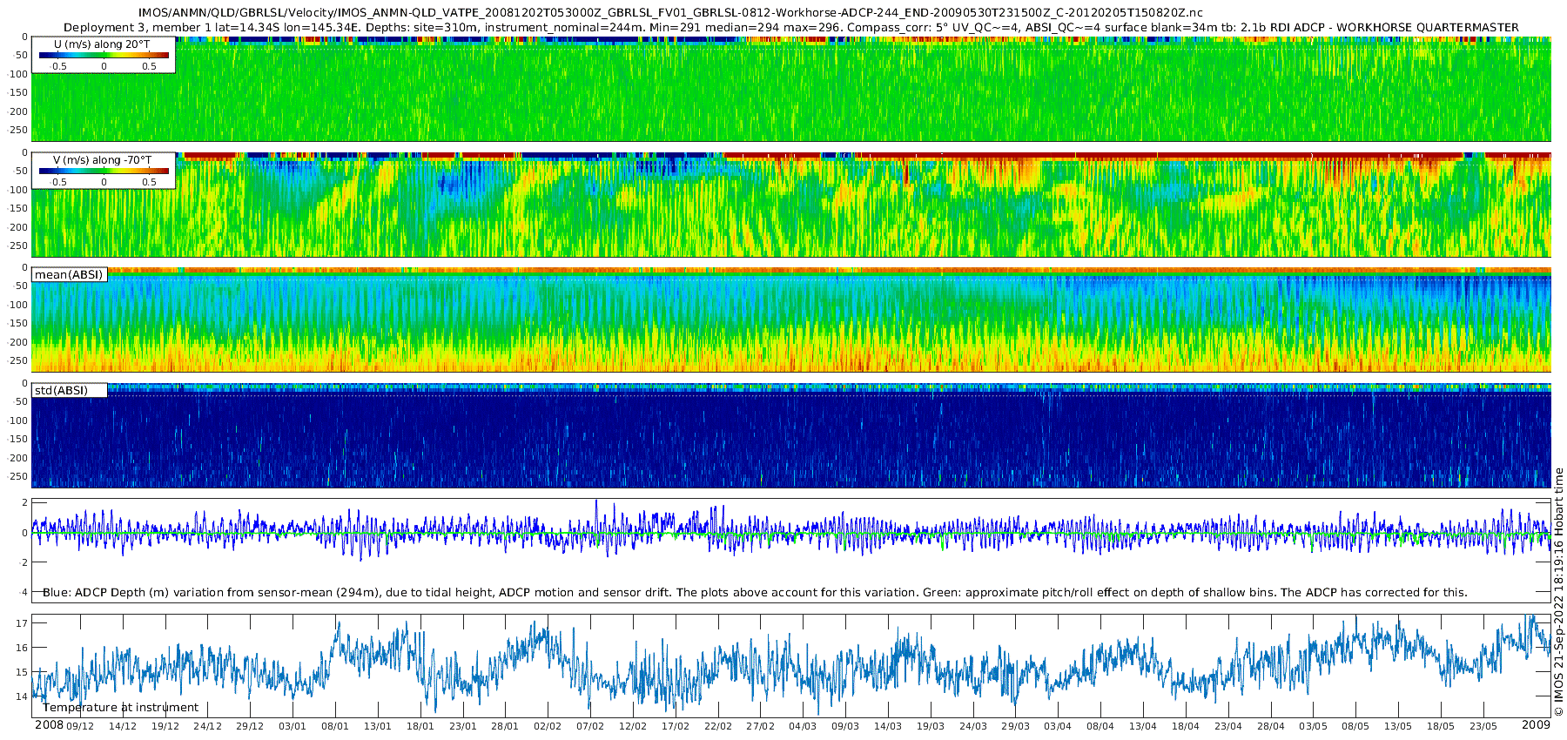The height and width of the screenshot is (740, 1567).
Task: Click the U (m/s) along 20°T colorbar
Action: pyautogui.click(x=104, y=55)
